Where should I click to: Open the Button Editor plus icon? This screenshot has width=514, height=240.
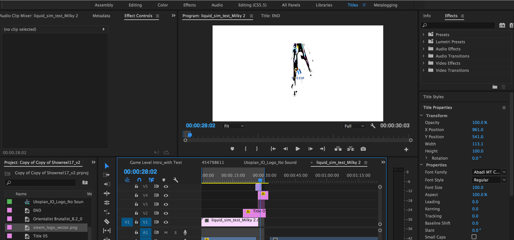tap(406, 149)
